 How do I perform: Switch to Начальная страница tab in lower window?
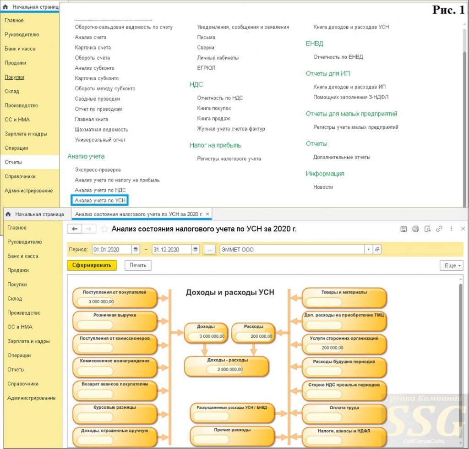tap(39, 214)
